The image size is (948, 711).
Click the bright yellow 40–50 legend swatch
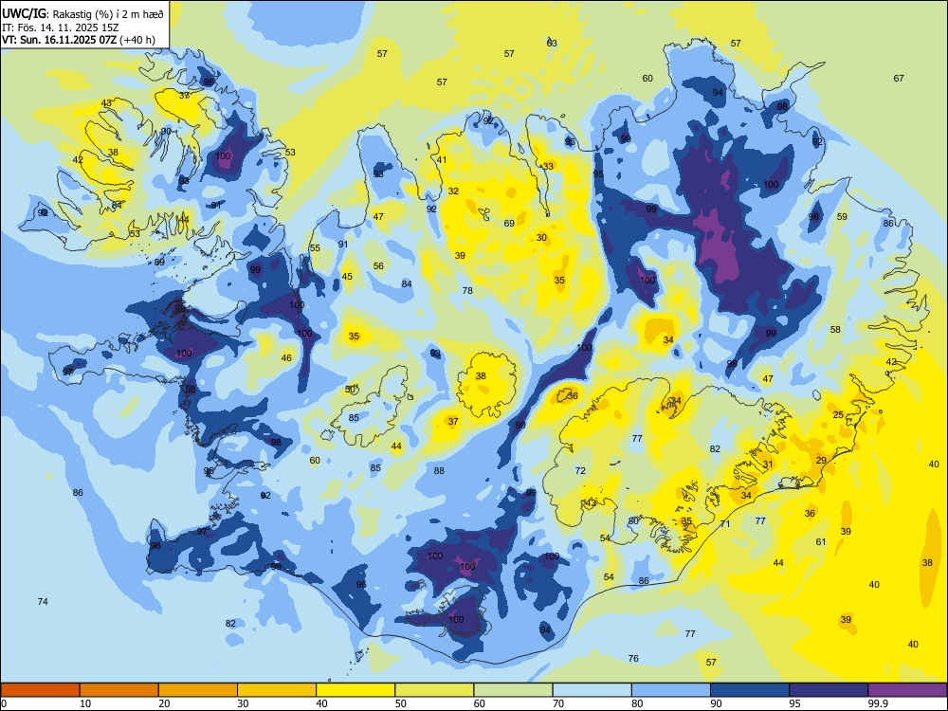click(x=355, y=690)
